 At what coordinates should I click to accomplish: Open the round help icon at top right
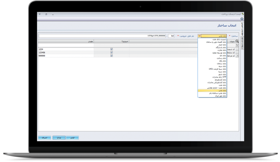(x=242, y=19)
